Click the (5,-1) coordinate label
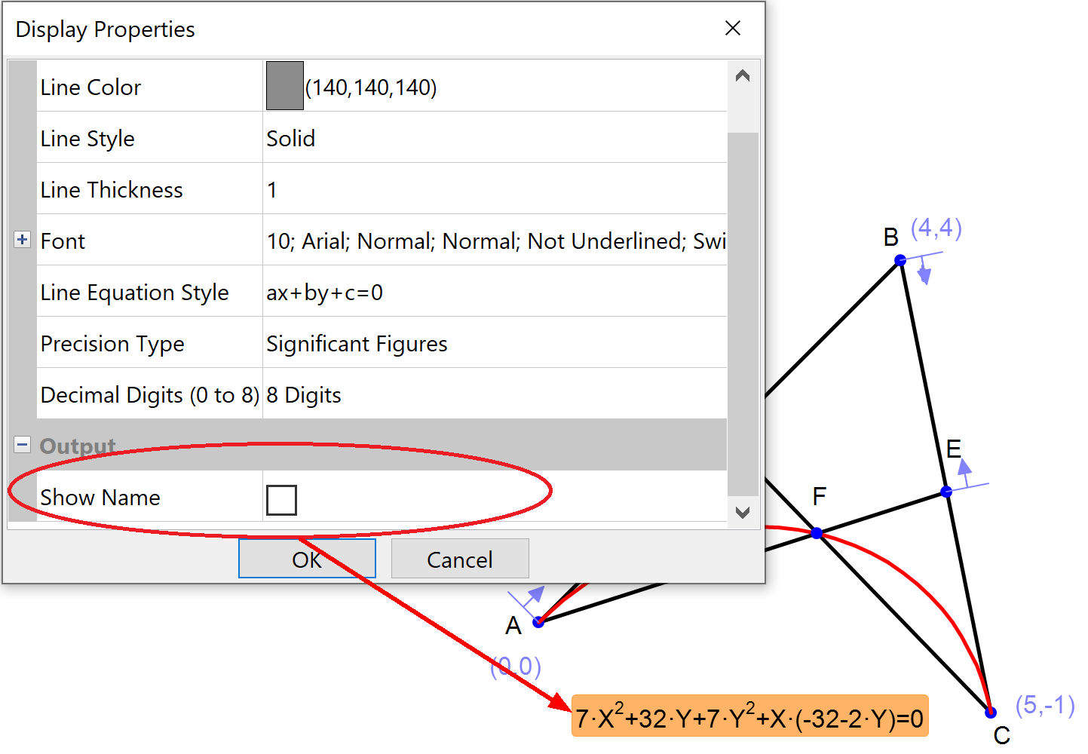 (x=1044, y=705)
